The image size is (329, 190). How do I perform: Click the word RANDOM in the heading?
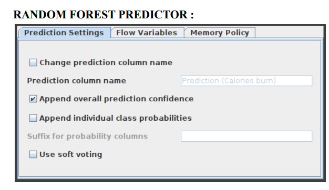pyautogui.click(x=40, y=15)
